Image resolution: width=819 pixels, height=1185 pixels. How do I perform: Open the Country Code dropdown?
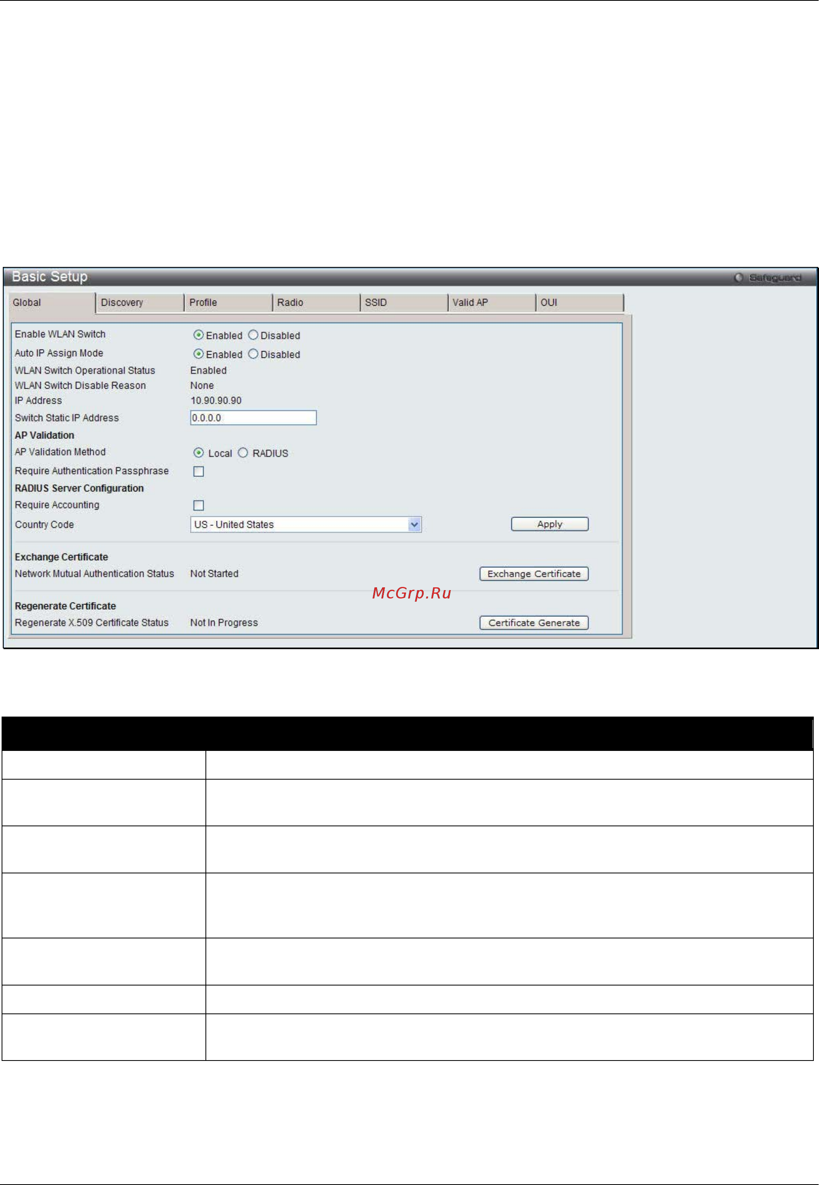[x=306, y=525]
